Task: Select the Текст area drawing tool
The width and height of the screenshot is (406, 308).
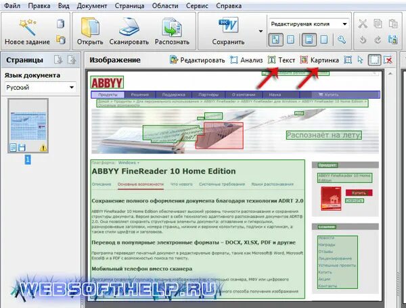Action: [281, 60]
